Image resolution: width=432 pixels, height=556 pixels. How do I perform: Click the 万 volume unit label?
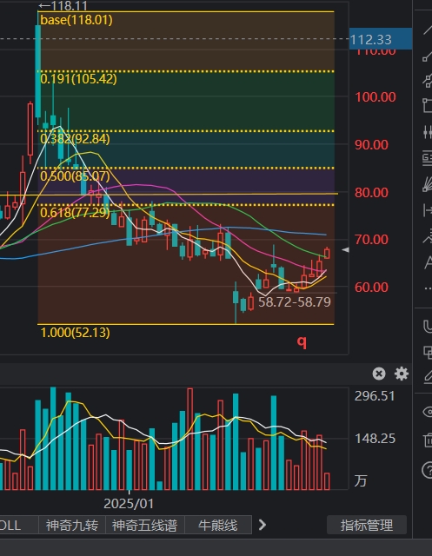coord(361,481)
